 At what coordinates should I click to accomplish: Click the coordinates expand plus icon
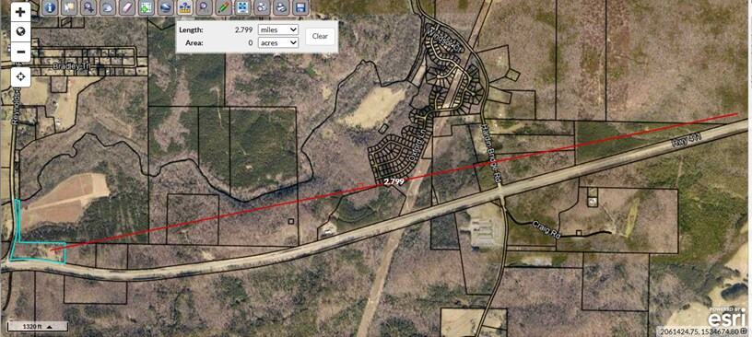[x=744, y=331]
